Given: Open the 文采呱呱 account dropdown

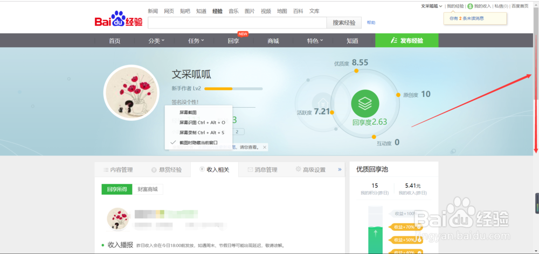Looking at the screenshot, I should pyautogui.click(x=432, y=6).
